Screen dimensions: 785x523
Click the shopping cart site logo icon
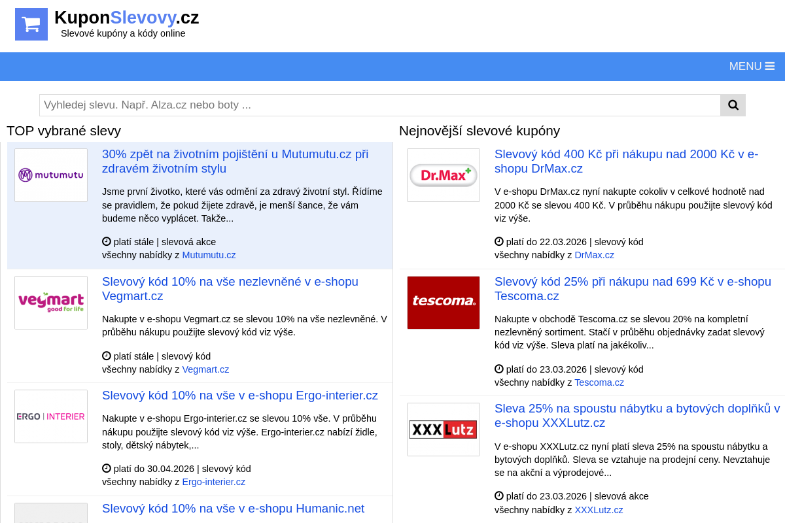(31, 24)
